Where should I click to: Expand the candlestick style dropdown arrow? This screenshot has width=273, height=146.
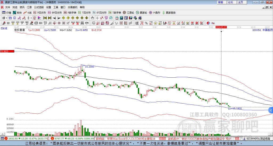pos(31,18)
